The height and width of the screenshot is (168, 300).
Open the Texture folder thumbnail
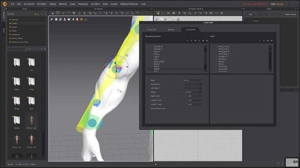(x=17, y=120)
